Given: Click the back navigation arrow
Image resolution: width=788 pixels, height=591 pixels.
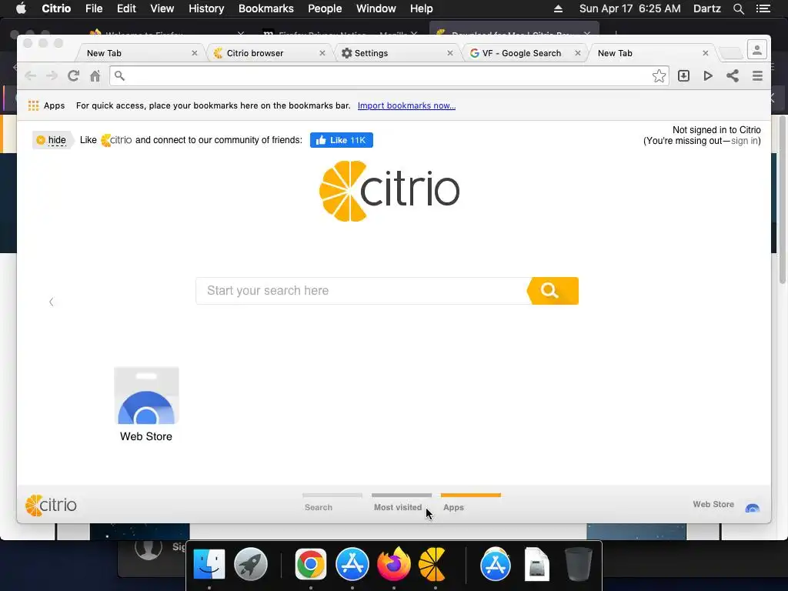Looking at the screenshot, I should [30, 76].
